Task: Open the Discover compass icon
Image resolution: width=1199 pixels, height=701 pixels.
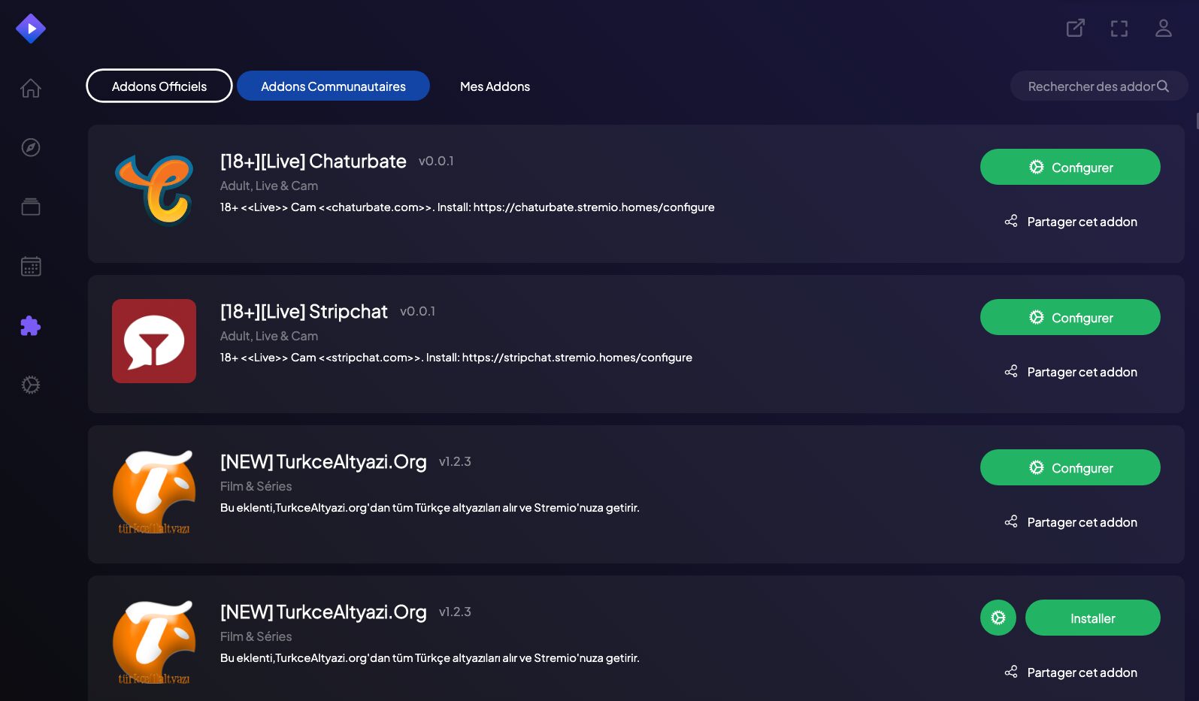Action: 31,147
